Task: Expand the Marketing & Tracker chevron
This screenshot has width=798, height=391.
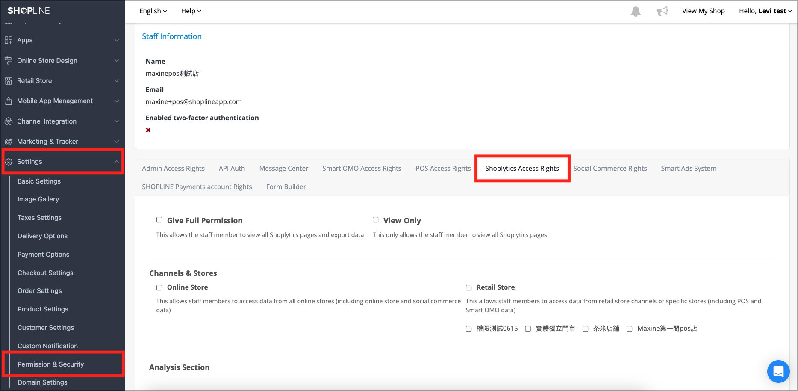Action: pyautogui.click(x=117, y=142)
